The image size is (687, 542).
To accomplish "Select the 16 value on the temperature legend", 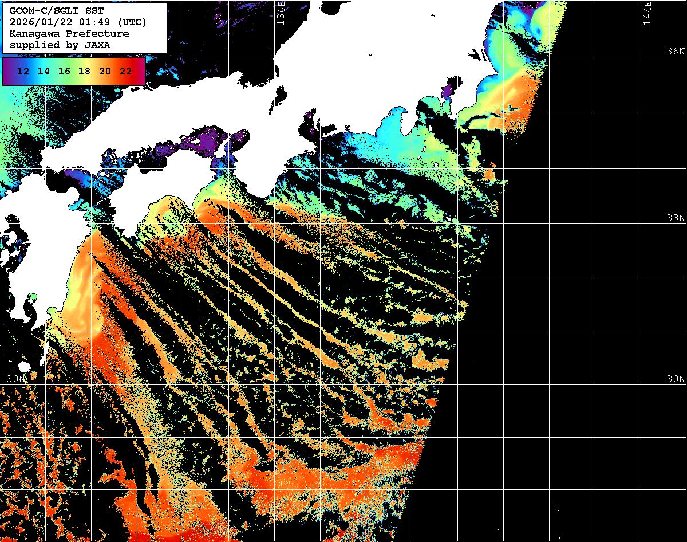I will point(64,72).
